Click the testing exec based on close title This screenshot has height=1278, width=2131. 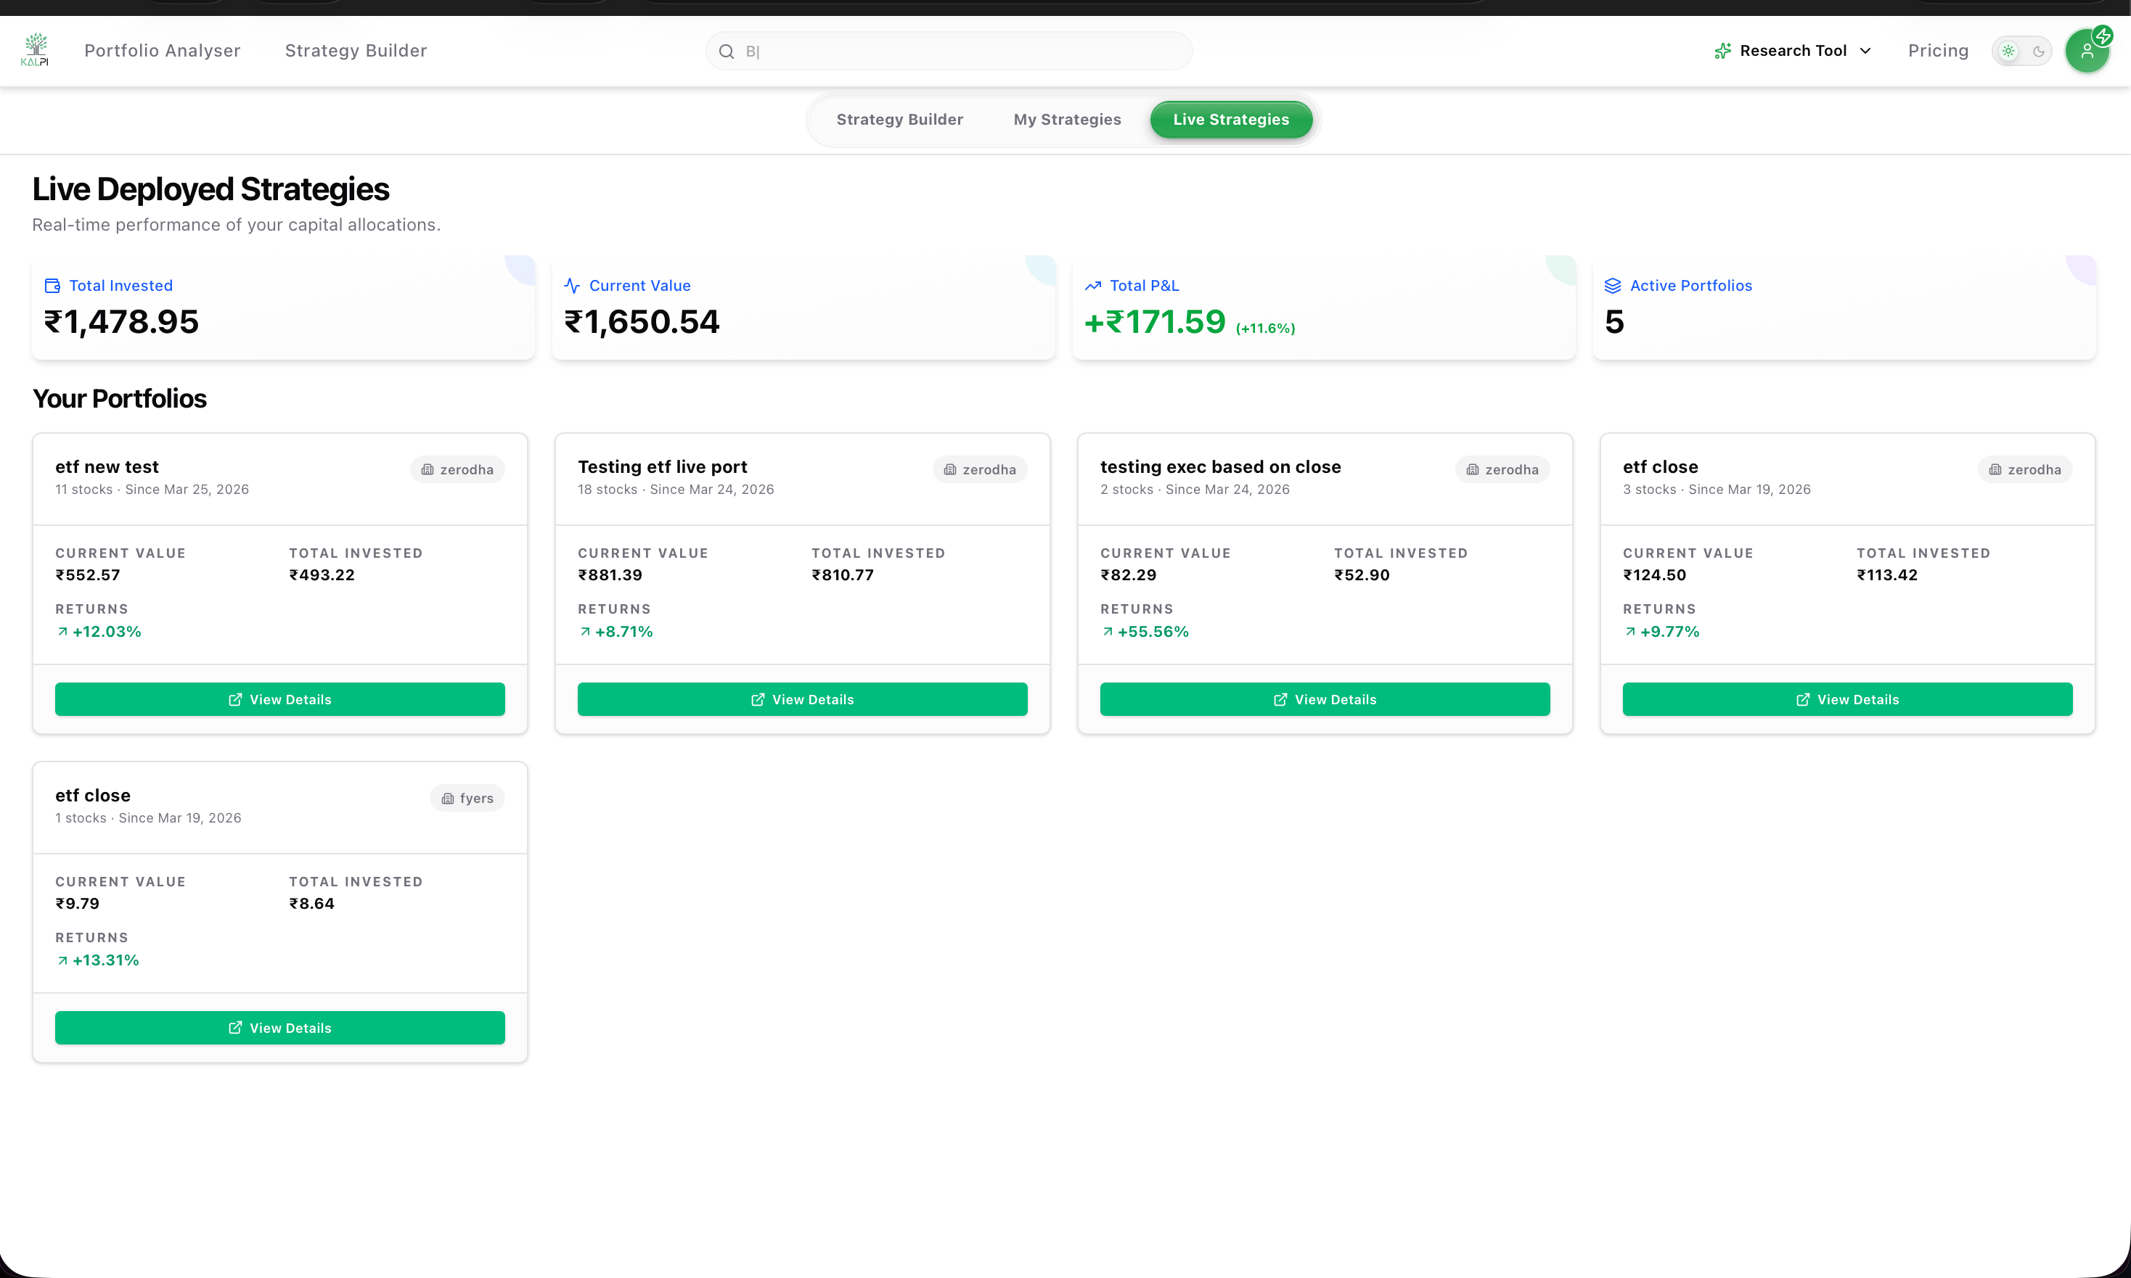(x=1220, y=467)
